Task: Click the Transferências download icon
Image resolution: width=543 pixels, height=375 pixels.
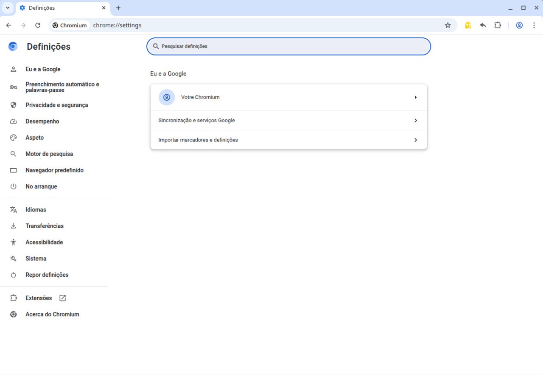Action: click(13, 226)
